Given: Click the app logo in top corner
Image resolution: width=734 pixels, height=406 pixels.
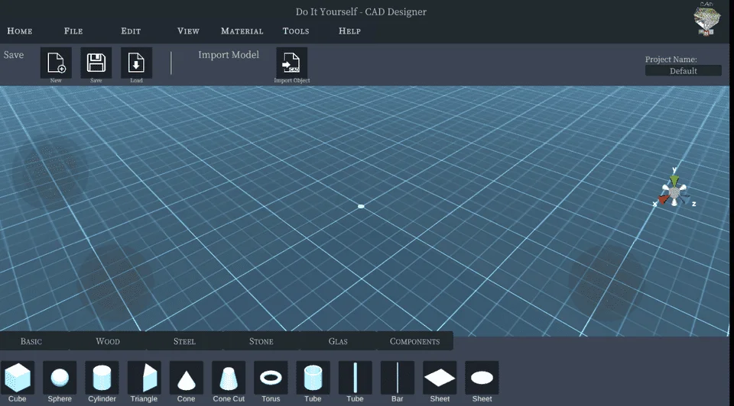Looking at the screenshot, I should [x=706, y=18].
